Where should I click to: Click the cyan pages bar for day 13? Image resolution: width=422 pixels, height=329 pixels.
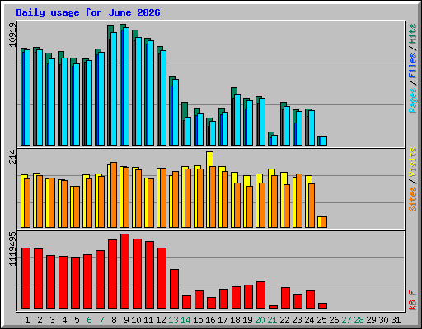(x=176, y=112)
